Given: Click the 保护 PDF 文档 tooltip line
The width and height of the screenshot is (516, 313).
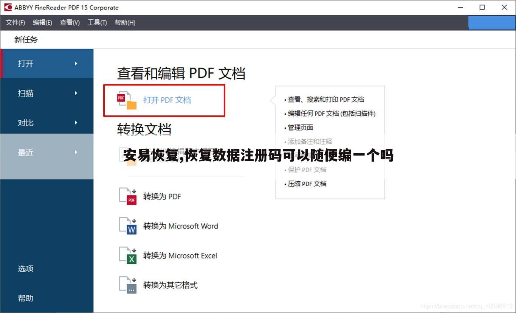Looking at the screenshot, I should point(307,170).
